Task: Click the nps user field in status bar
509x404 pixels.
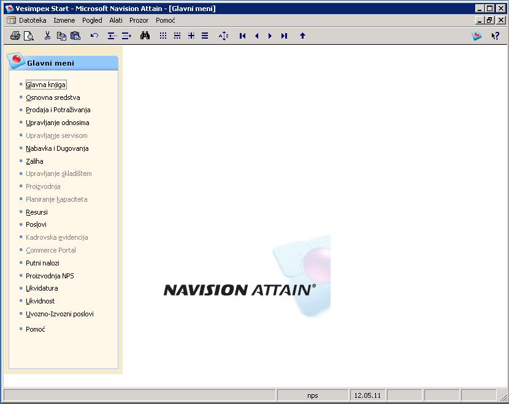Action: pos(313,395)
